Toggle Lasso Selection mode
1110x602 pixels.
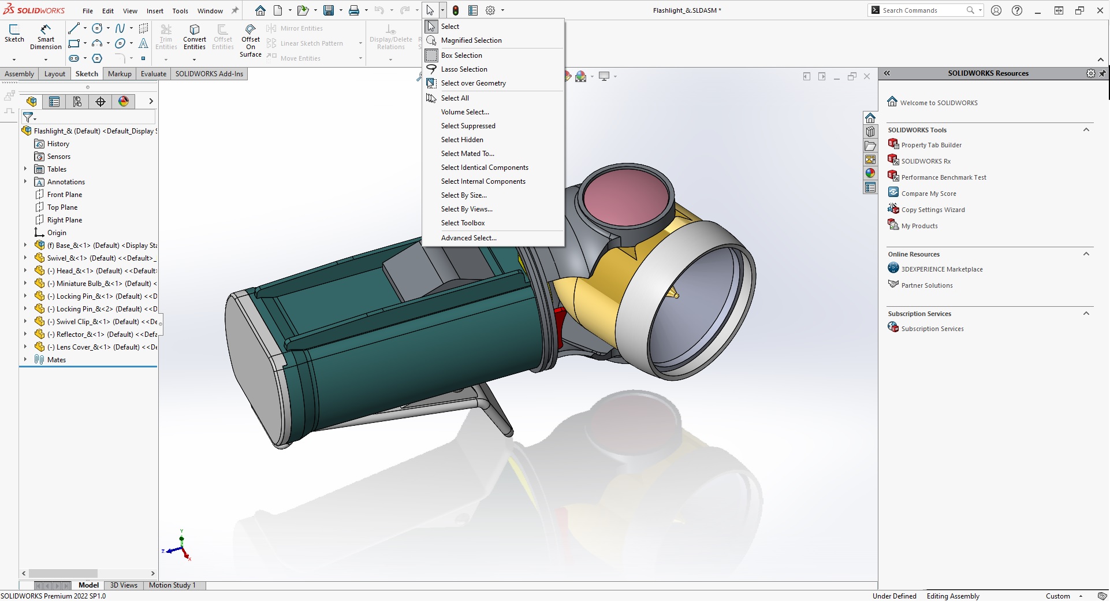pyautogui.click(x=464, y=69)
